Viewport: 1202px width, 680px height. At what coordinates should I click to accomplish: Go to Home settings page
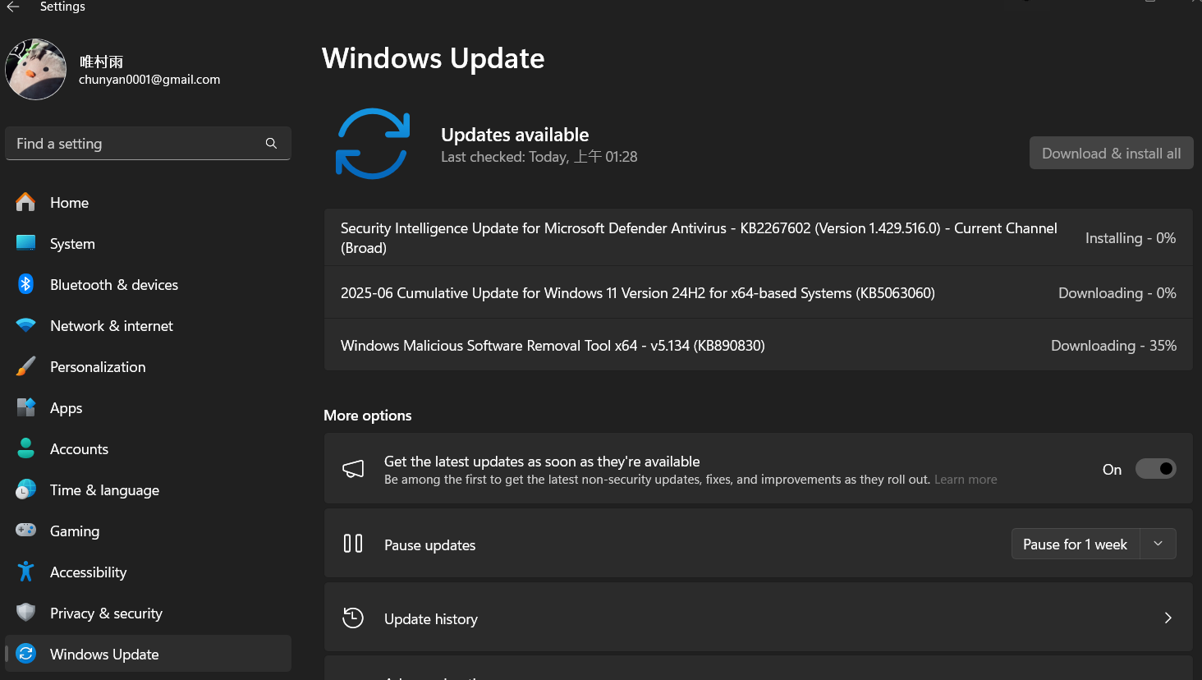coord(148,202)
